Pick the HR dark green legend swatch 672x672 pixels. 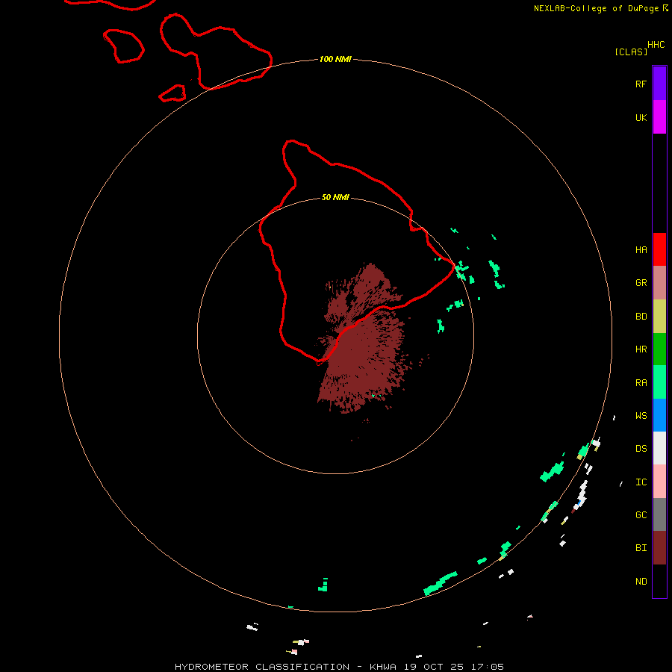point(659,349)
